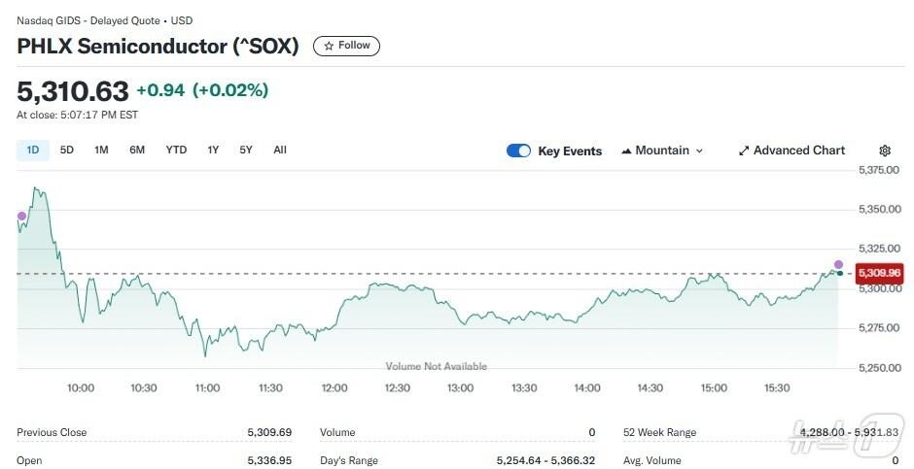Expand the Mountain chart type dropdown
The width and height of the screenshot is (914, 469).
coord(662,151)
